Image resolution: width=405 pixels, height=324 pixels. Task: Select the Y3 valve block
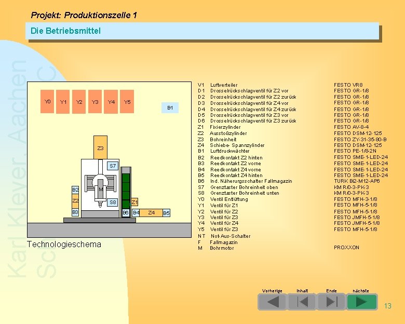coord(95,102)
